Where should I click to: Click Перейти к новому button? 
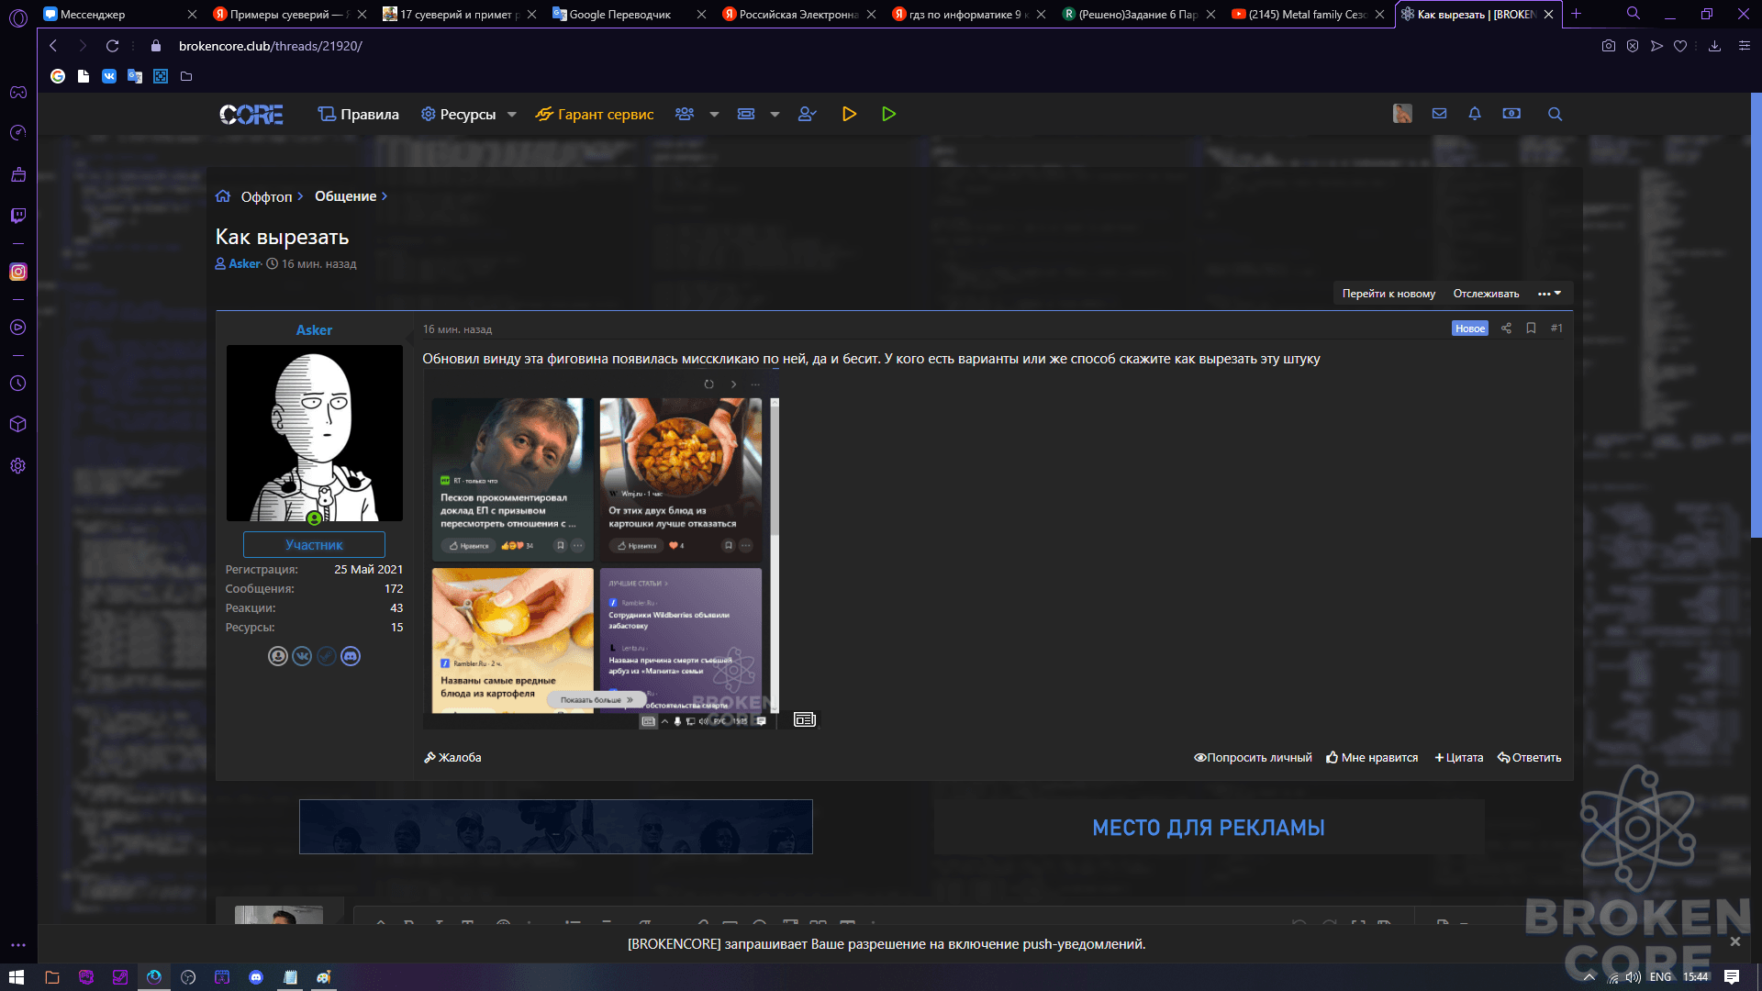[1388, 294]
